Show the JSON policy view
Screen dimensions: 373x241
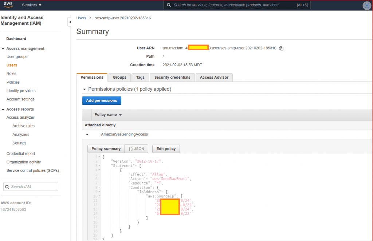[x=136, y=149]
